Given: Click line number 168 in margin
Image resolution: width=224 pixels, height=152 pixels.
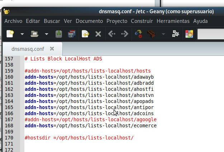Looking at the screenshot, I should (9, 126).
